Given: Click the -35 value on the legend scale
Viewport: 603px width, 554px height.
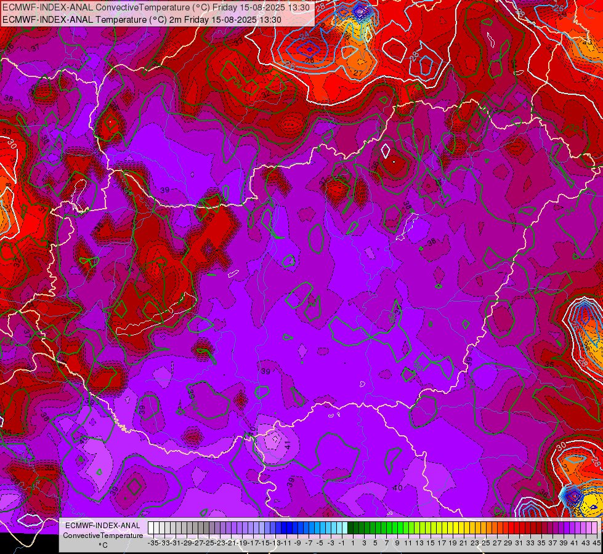Looking at the screenshot, I should tap(153, 543).
